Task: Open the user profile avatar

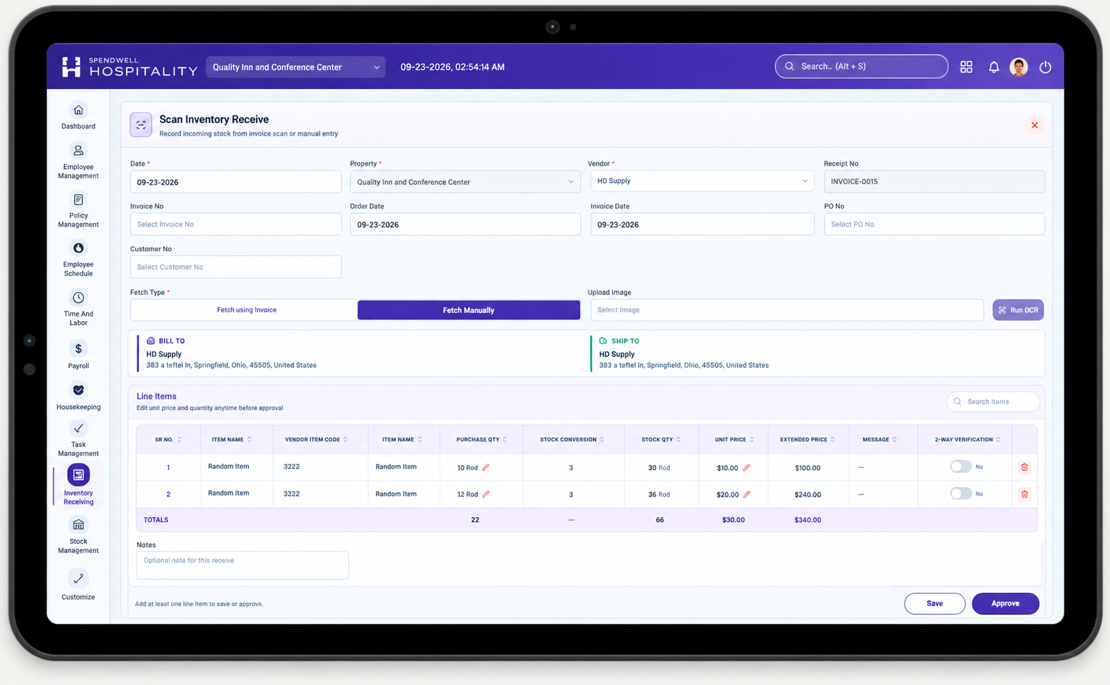Action: click(1019, 67)
